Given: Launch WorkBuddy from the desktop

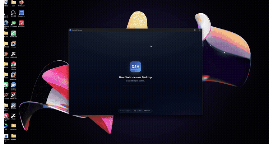Looking at the screenshot, I should click(x=14, y=34).
